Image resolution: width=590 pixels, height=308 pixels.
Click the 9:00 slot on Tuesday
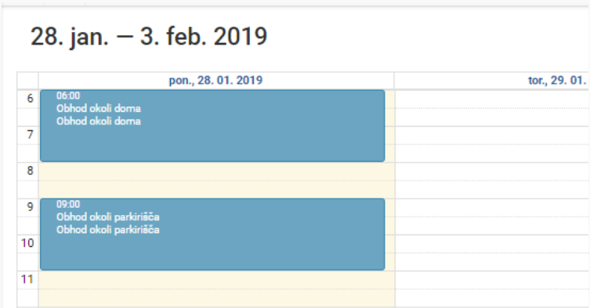492,208
